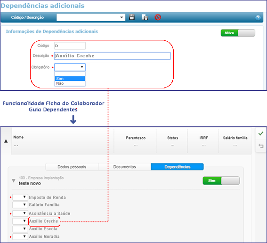Switch to the Documentos tab

click(124, 167)
